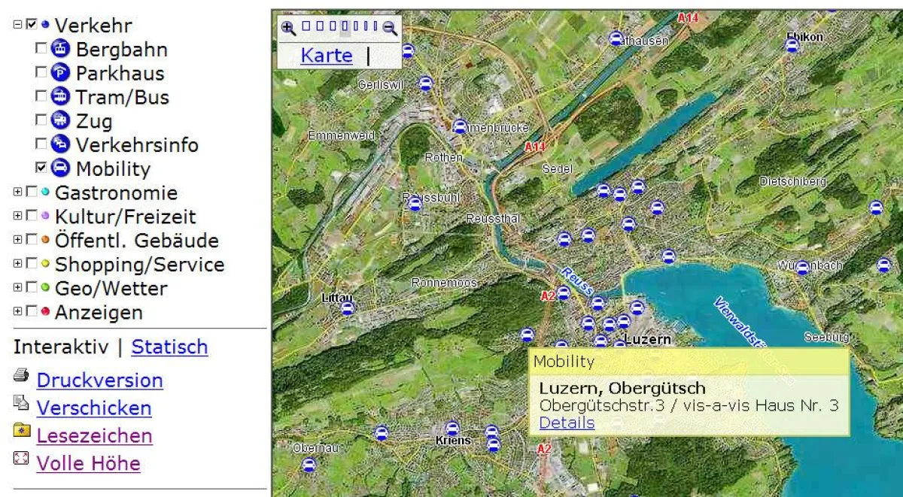Click the zoom-in magnifier on the map
Screen dimensions: 903x497
pos(287,26)
